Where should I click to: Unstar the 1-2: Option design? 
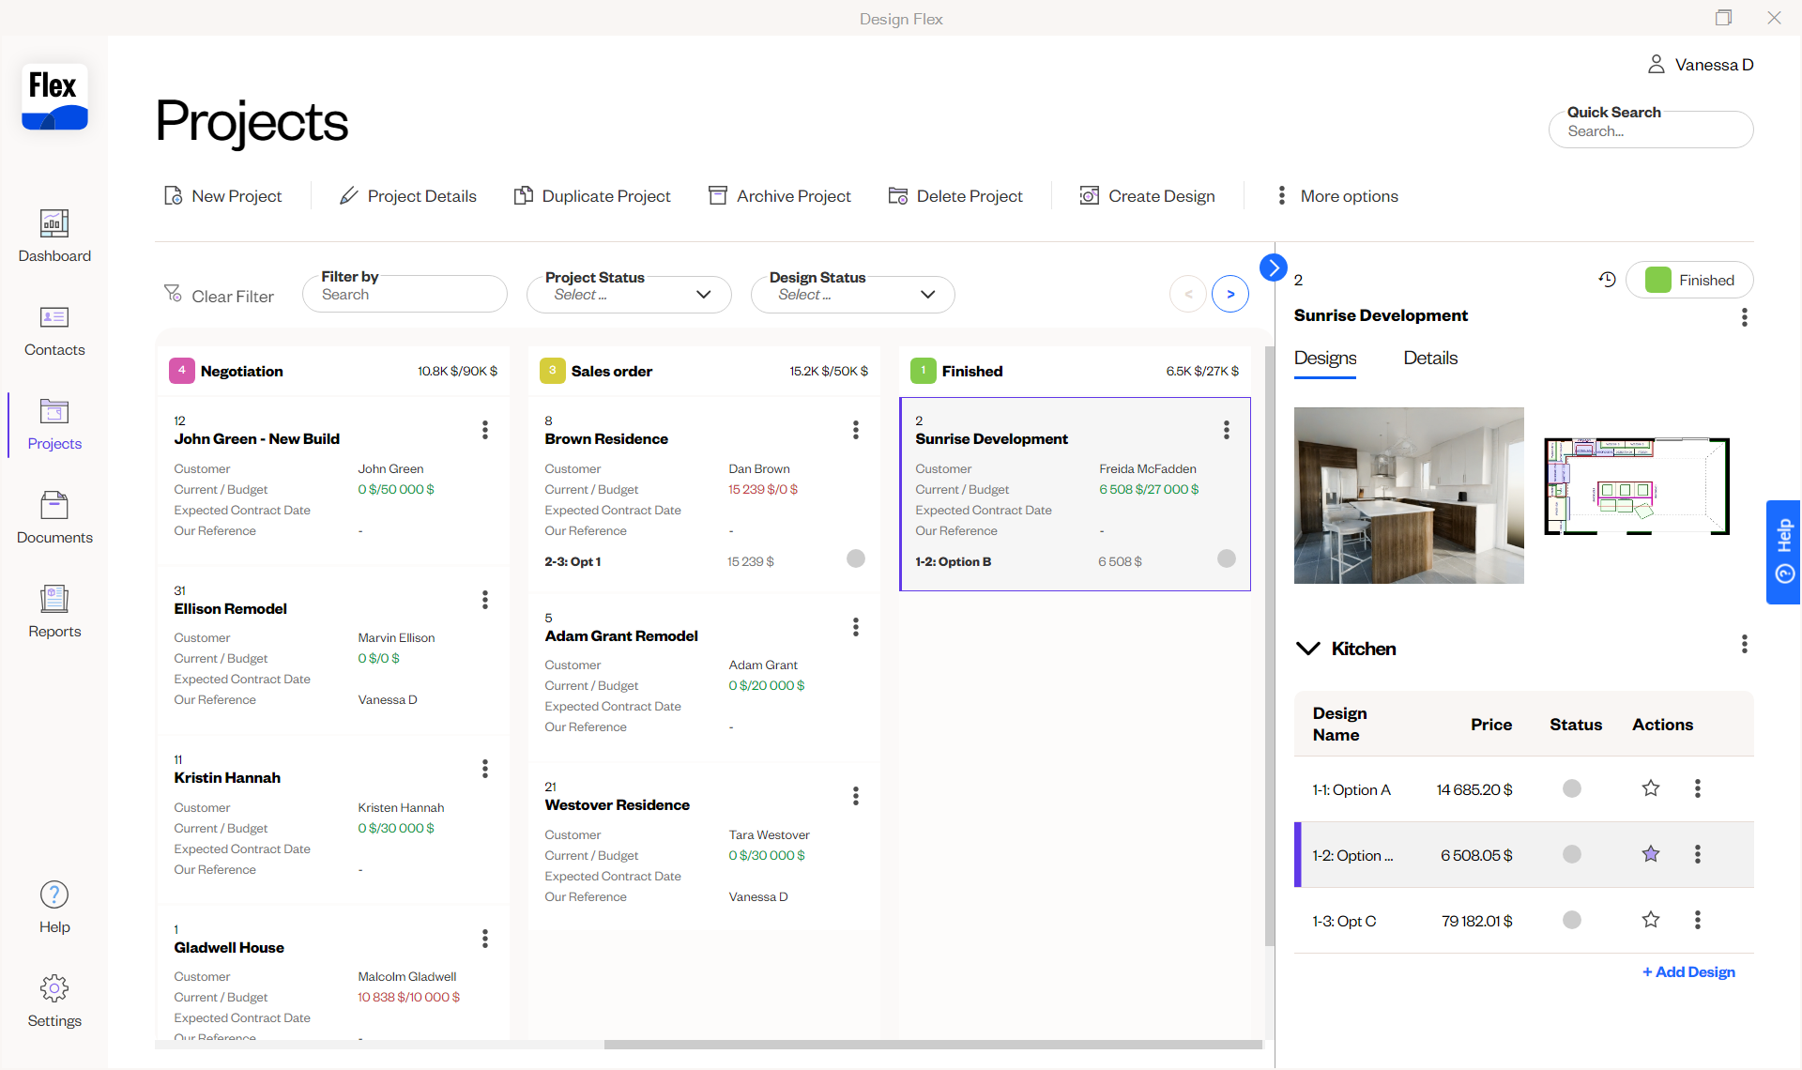pos(1651,854)
